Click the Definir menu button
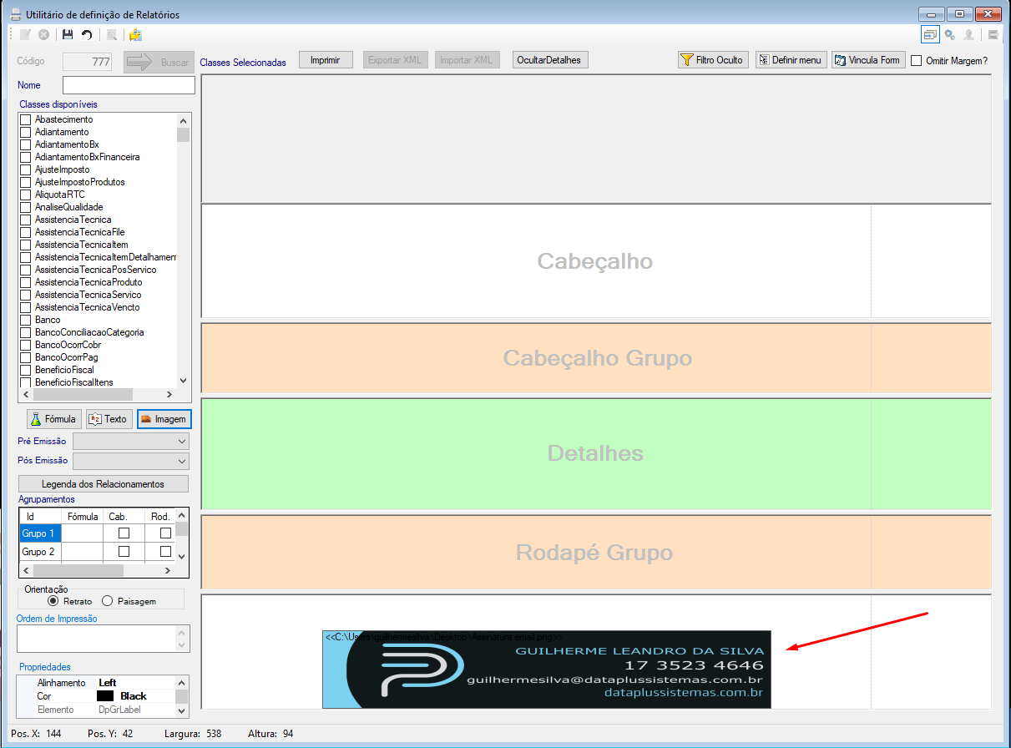This screenshot has width=1011, height=748. point(791,60)
